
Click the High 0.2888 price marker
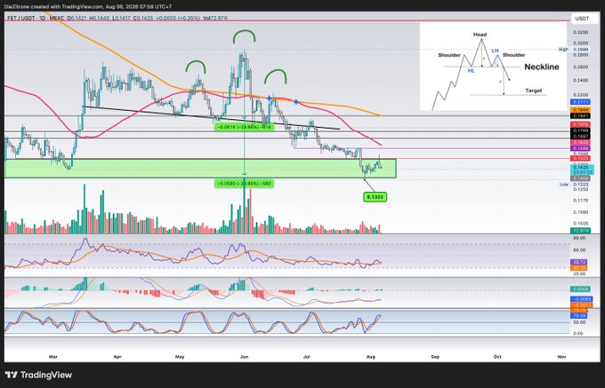click(574, 49)
